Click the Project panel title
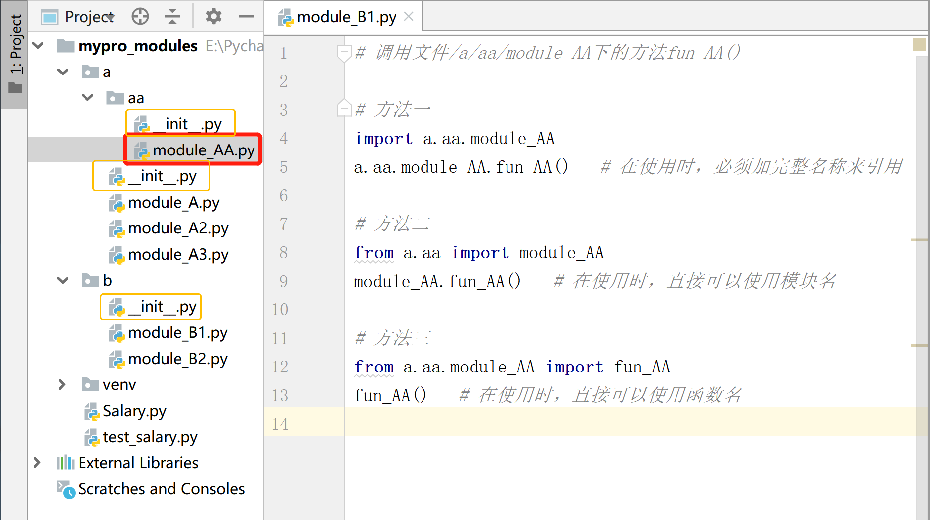 pos(88,16)
